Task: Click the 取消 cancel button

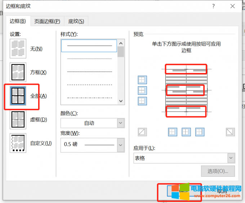Action: click(x=222, y=191)
